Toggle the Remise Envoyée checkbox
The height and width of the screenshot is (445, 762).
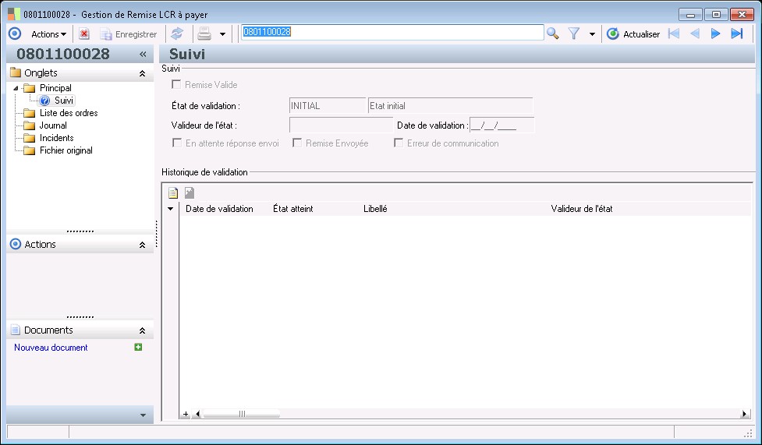point(297,143)
